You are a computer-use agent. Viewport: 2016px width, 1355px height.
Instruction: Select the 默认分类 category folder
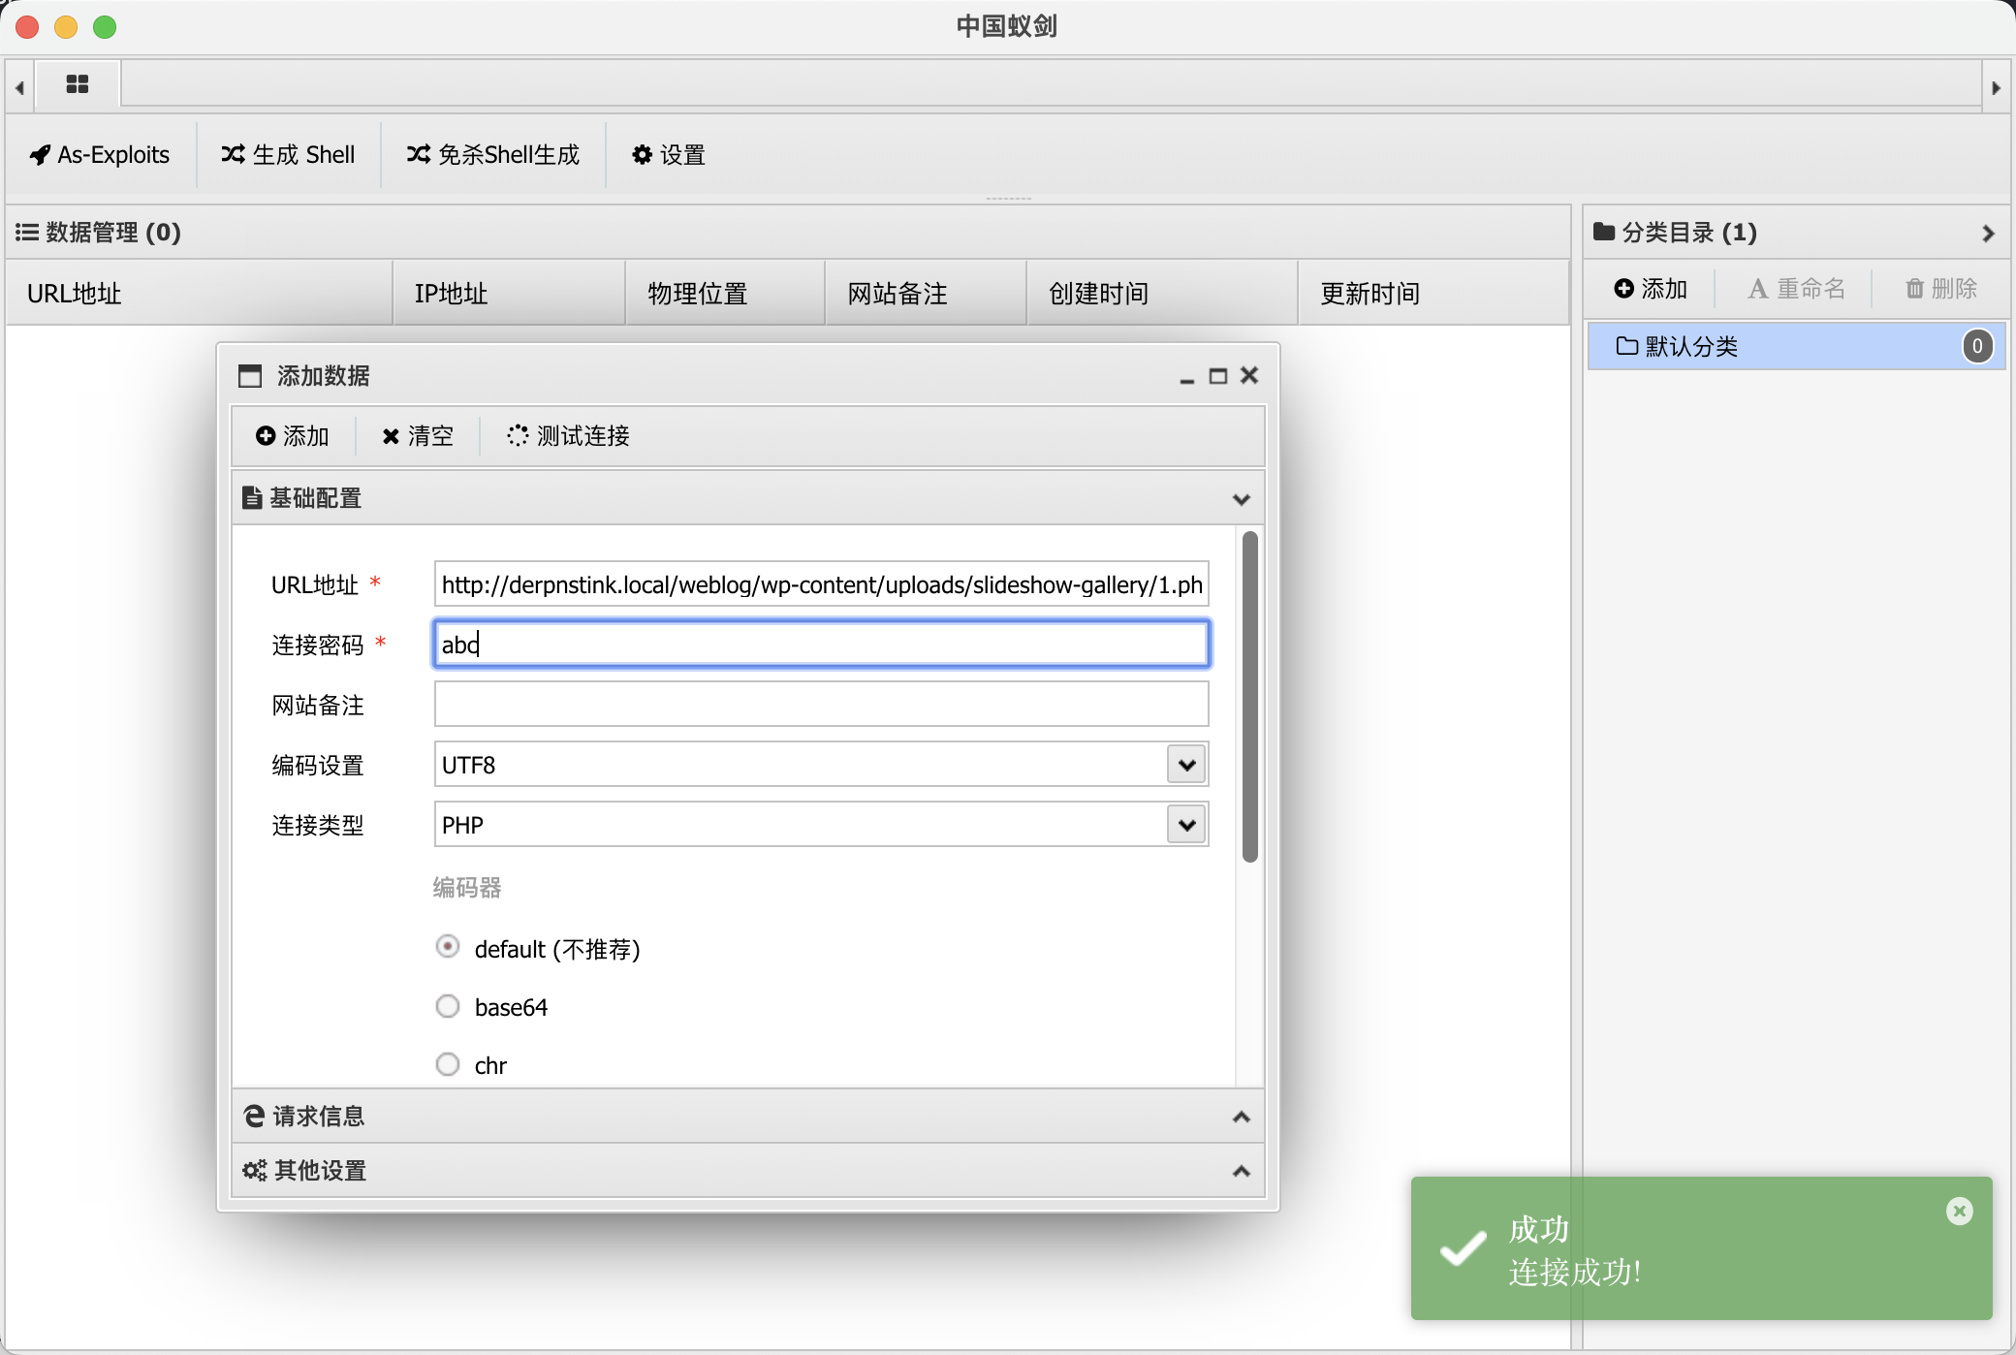tap(1692, 347)
